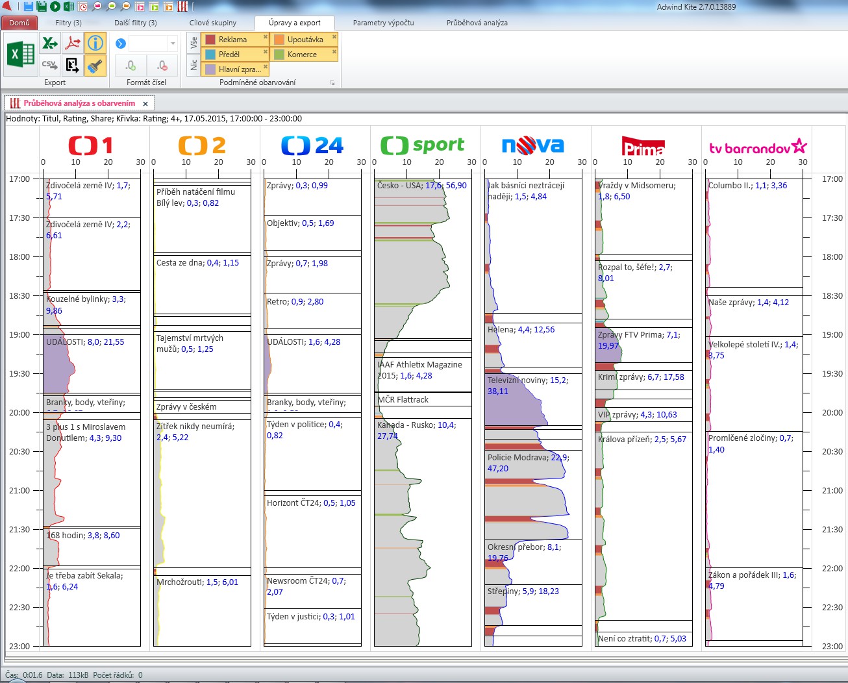Viewport: 848px width, 683px height.
Task: Open the Parametry výpočtu tab
Action: click(383, 23)
